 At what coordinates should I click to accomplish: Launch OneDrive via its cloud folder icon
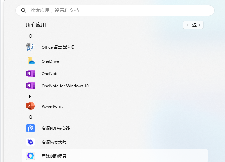click(31, 61)
